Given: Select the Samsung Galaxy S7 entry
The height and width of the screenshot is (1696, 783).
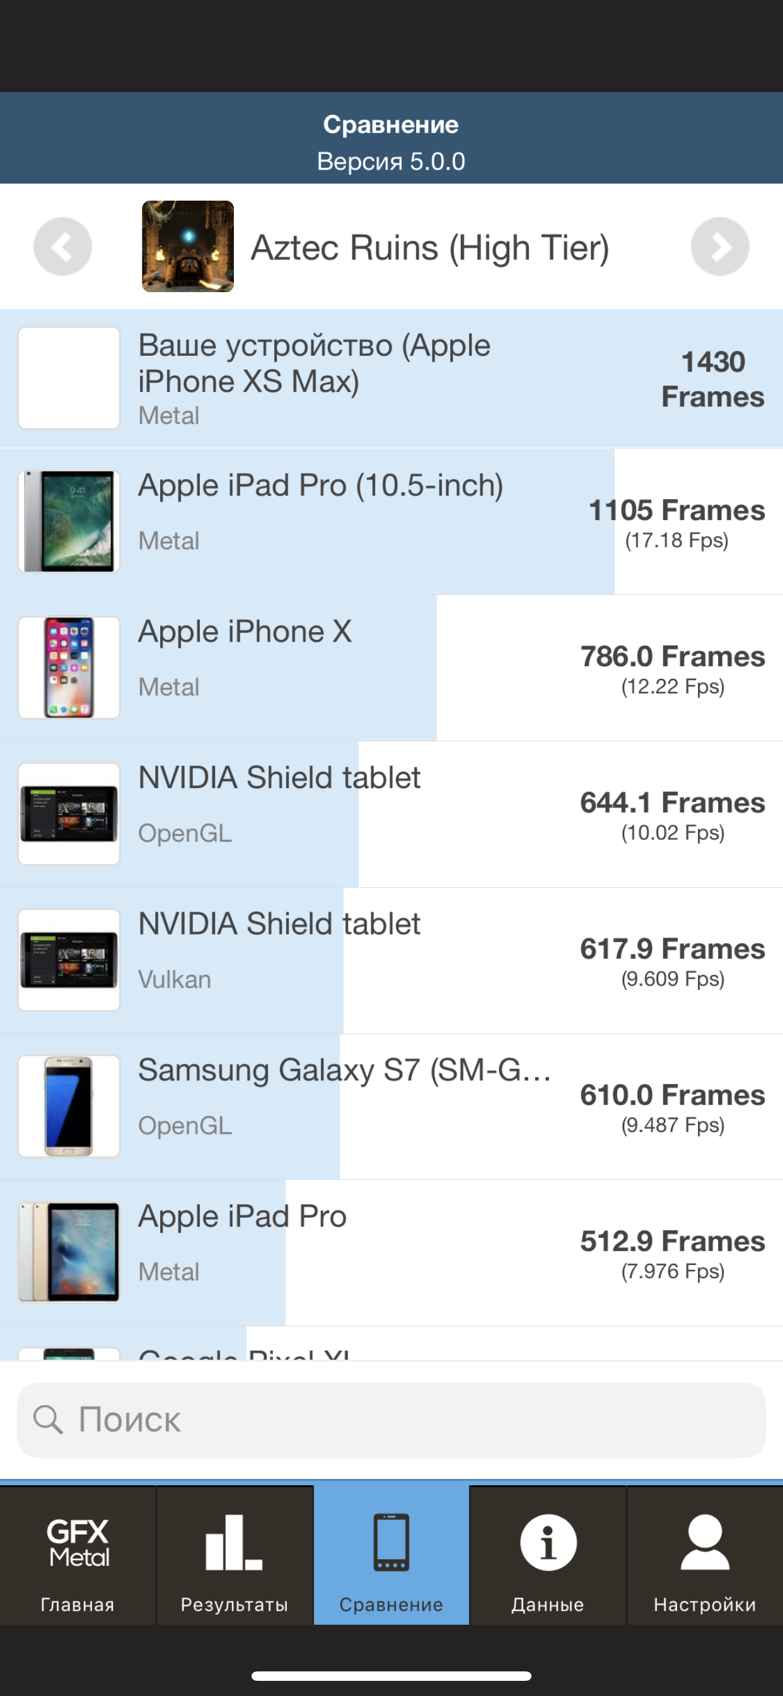Looking at the screenshot, I should click(x=391, y=1106).
